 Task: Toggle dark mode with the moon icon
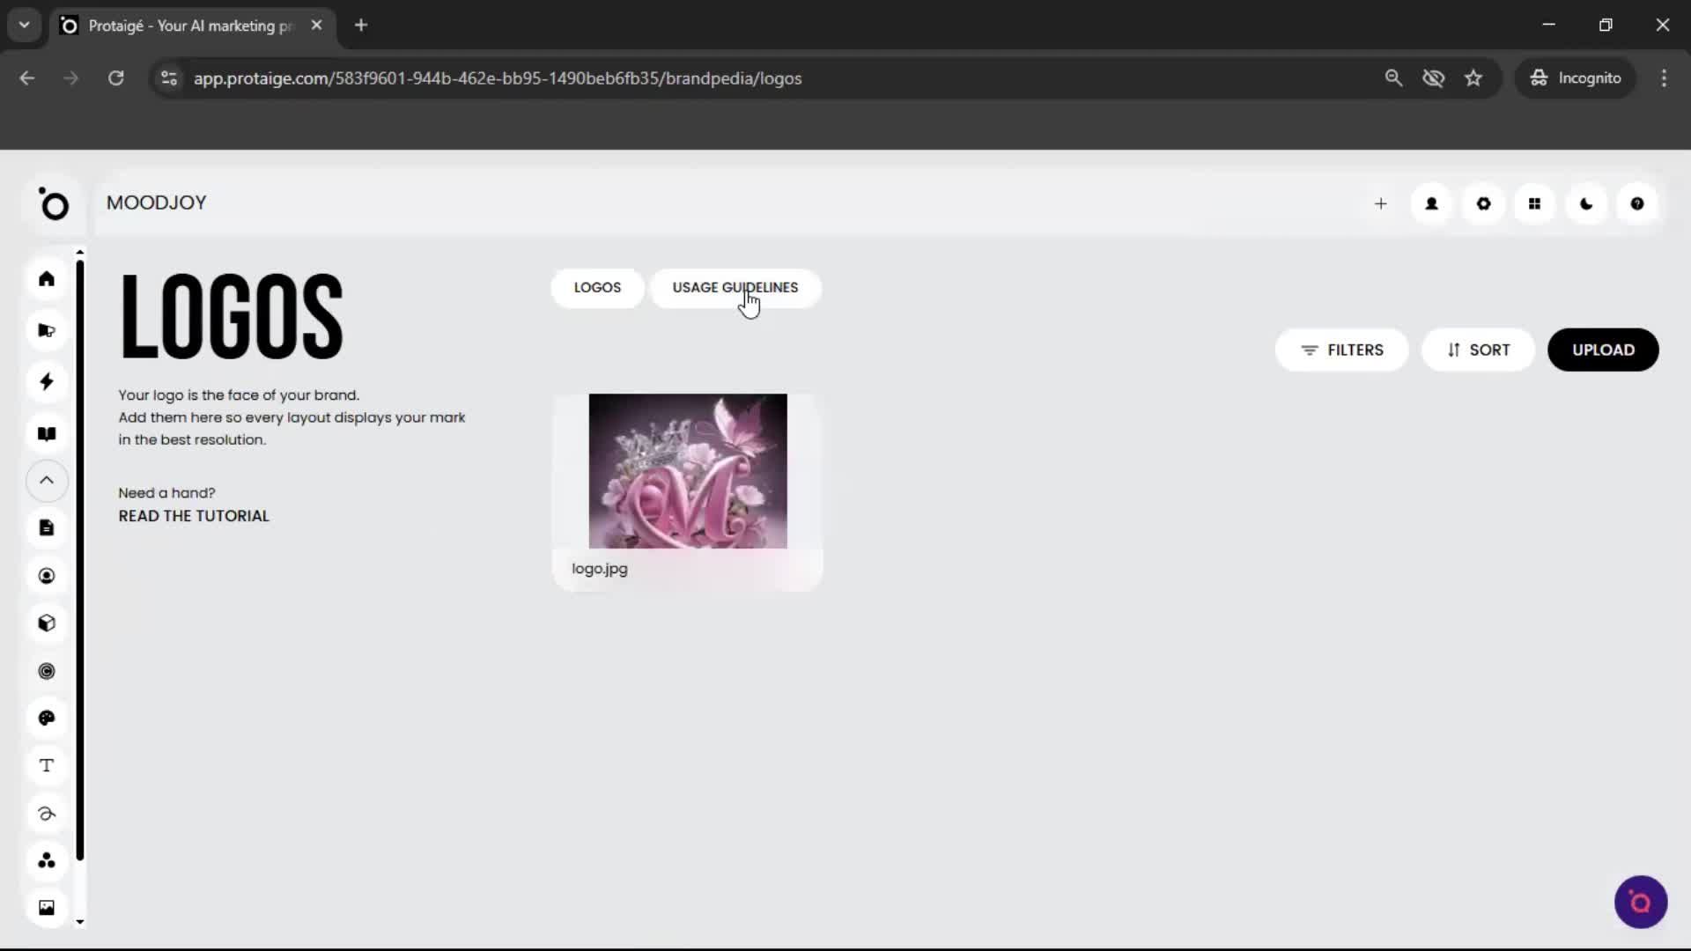[1586, 203]
